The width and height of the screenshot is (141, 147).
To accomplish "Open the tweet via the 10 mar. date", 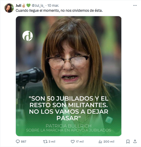I will point(53,6).
